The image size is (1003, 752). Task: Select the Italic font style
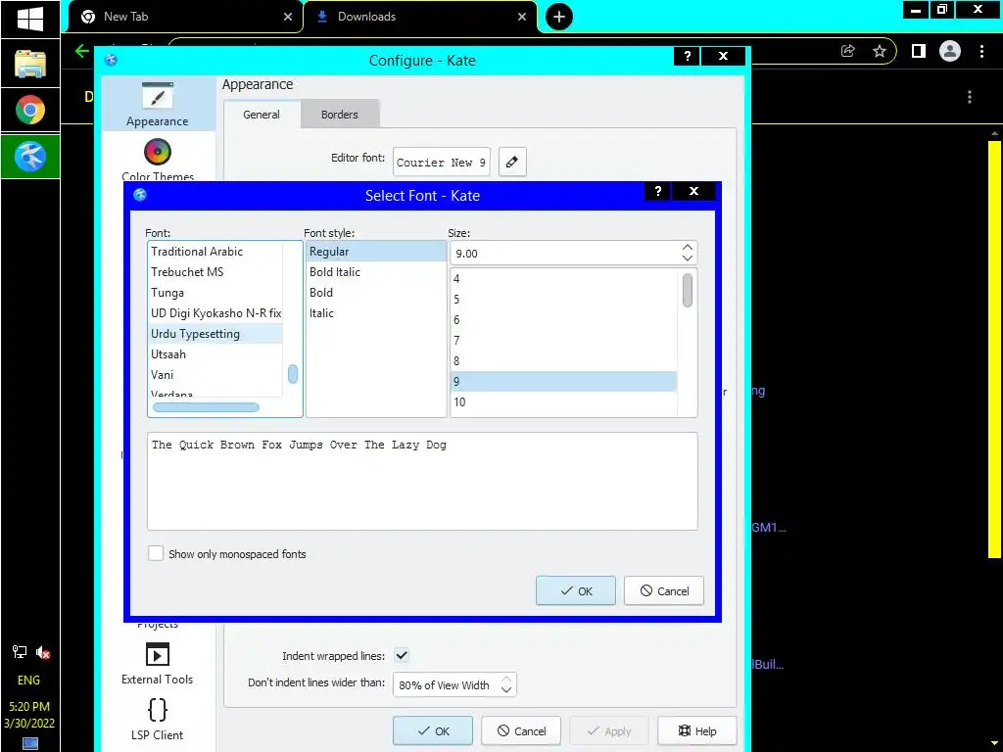[x=376, y=312]
